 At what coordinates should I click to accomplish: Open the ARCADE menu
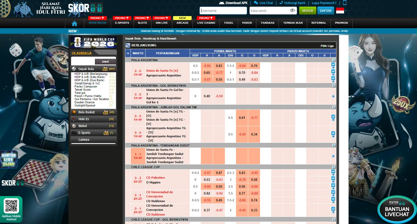(x=183, y=23)
